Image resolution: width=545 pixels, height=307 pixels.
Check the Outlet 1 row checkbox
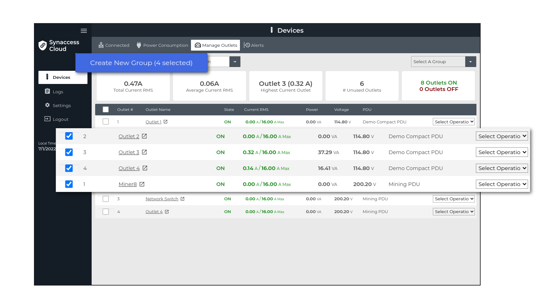point(106,122)
